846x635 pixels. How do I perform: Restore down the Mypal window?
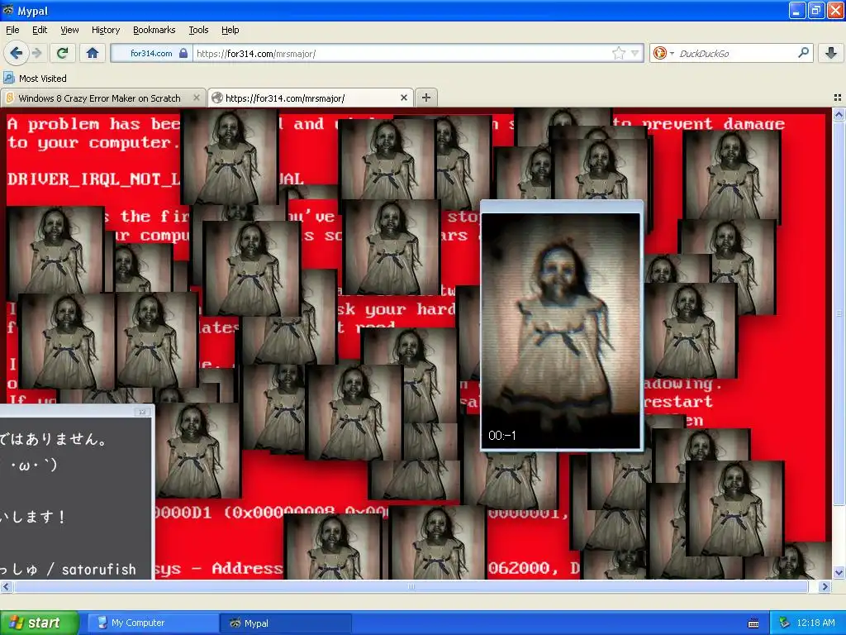tap(815, 10)
